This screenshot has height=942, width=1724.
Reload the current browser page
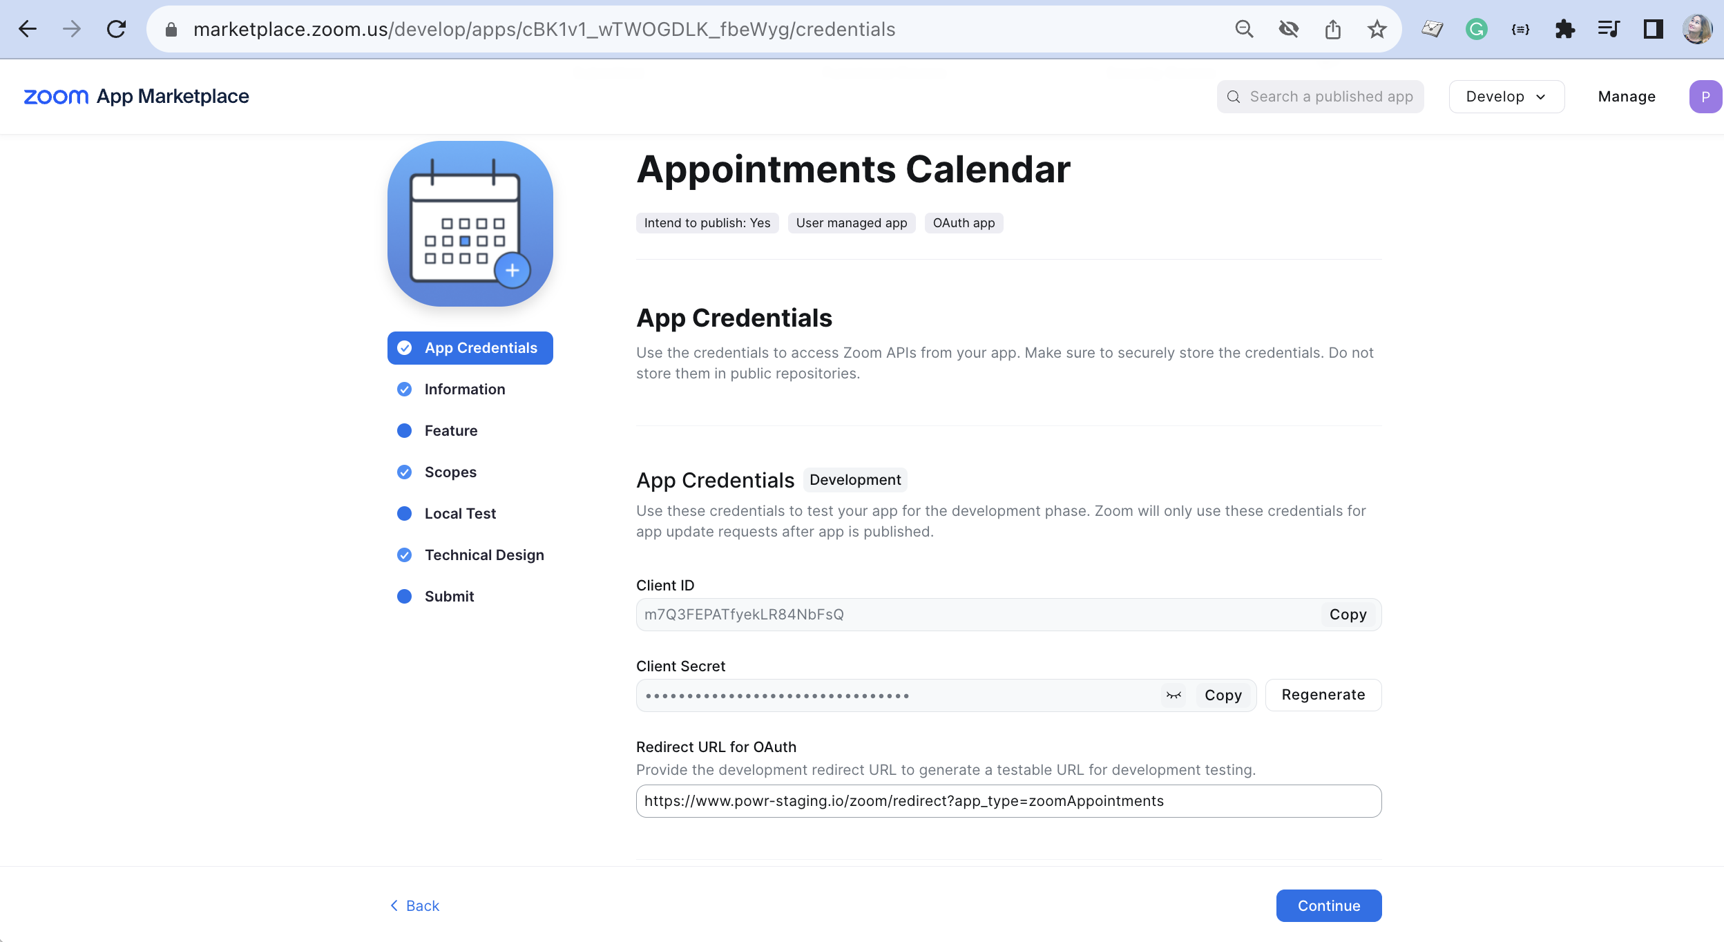(x=116, y=29)
